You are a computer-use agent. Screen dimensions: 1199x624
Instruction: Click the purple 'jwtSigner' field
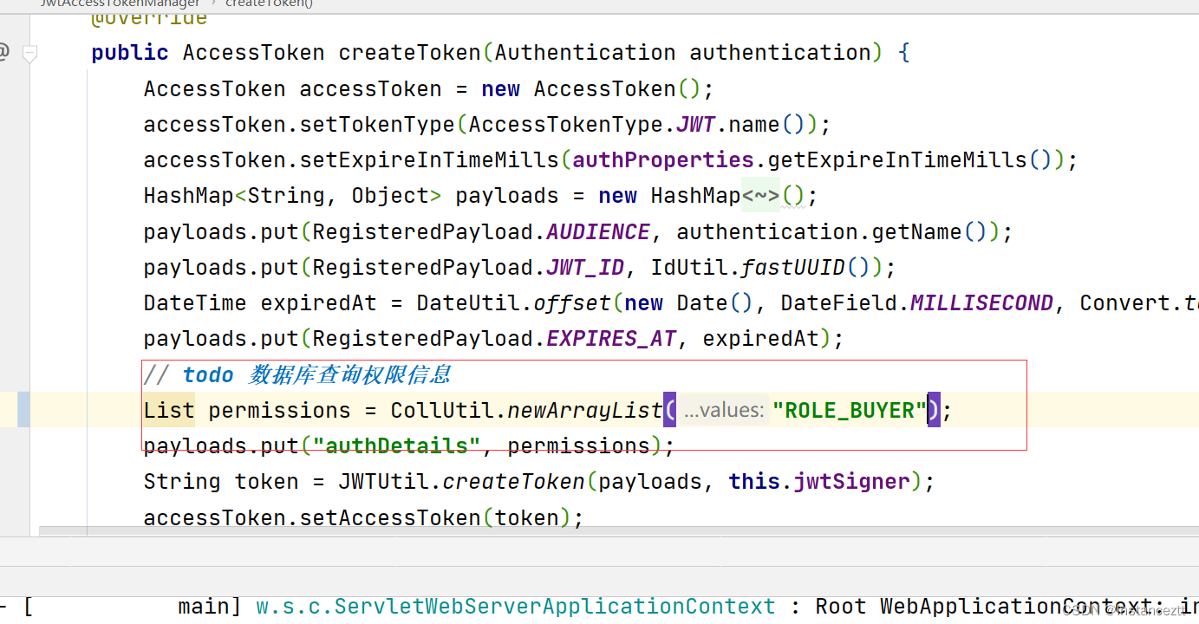pos(852,482)
